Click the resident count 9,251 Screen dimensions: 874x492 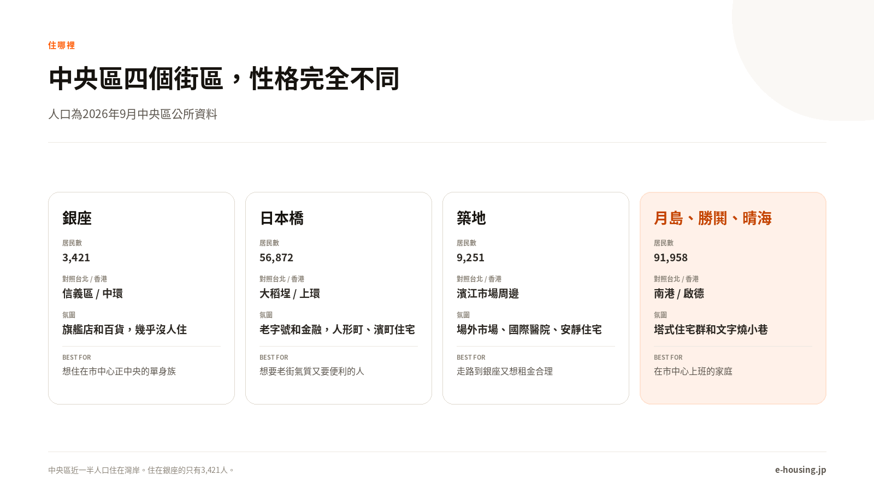470,257
